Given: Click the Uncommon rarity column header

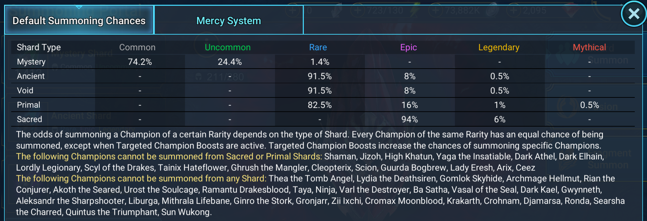Looking at the screenshot, I should tap(228, 47).
